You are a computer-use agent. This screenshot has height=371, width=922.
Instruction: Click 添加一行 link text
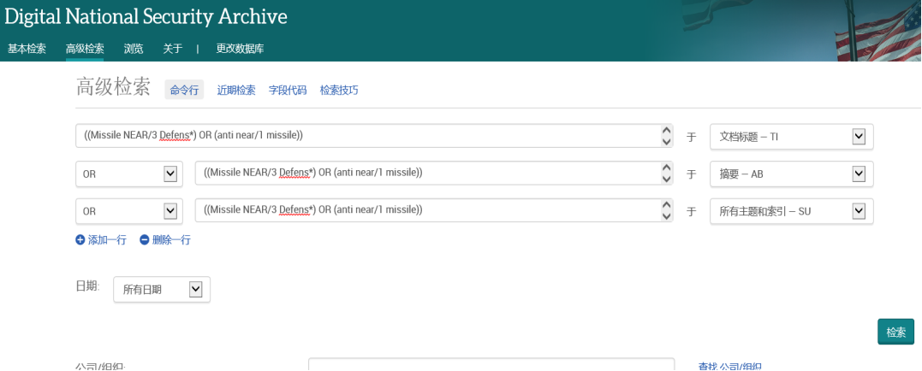click(x=107, y=239)
